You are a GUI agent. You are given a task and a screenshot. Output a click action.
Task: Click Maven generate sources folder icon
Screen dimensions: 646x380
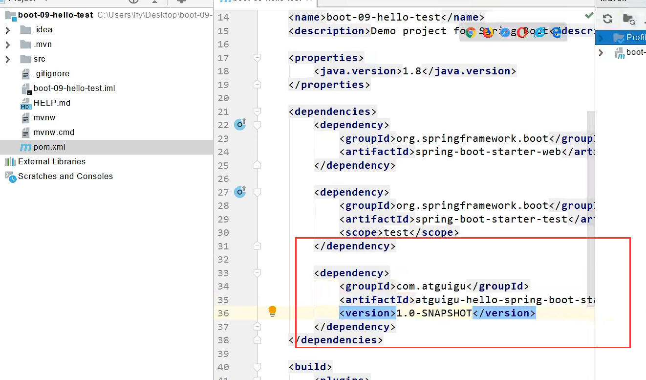(x=628, y=19)
